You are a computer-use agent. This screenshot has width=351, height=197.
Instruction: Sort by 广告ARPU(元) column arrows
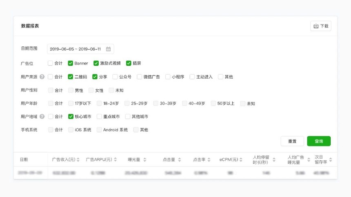pyautogui.click(x=115, y=159)
